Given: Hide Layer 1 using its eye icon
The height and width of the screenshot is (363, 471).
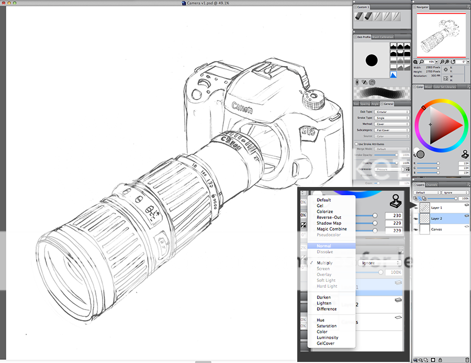Looking at the screenshot, I should coord(416,208).
